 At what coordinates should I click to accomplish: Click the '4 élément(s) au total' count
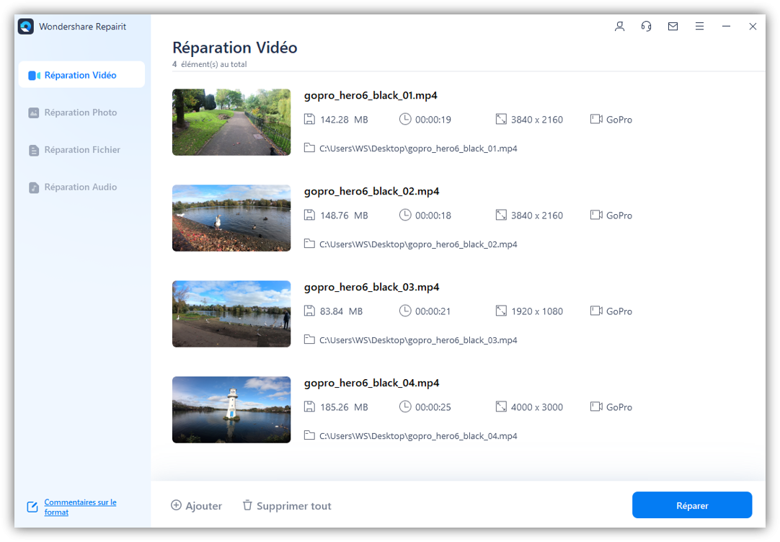point(210,64)
